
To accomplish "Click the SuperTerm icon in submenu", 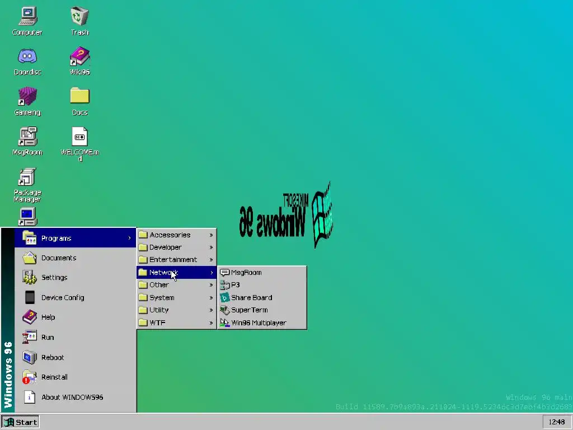I will coord(225,310).
